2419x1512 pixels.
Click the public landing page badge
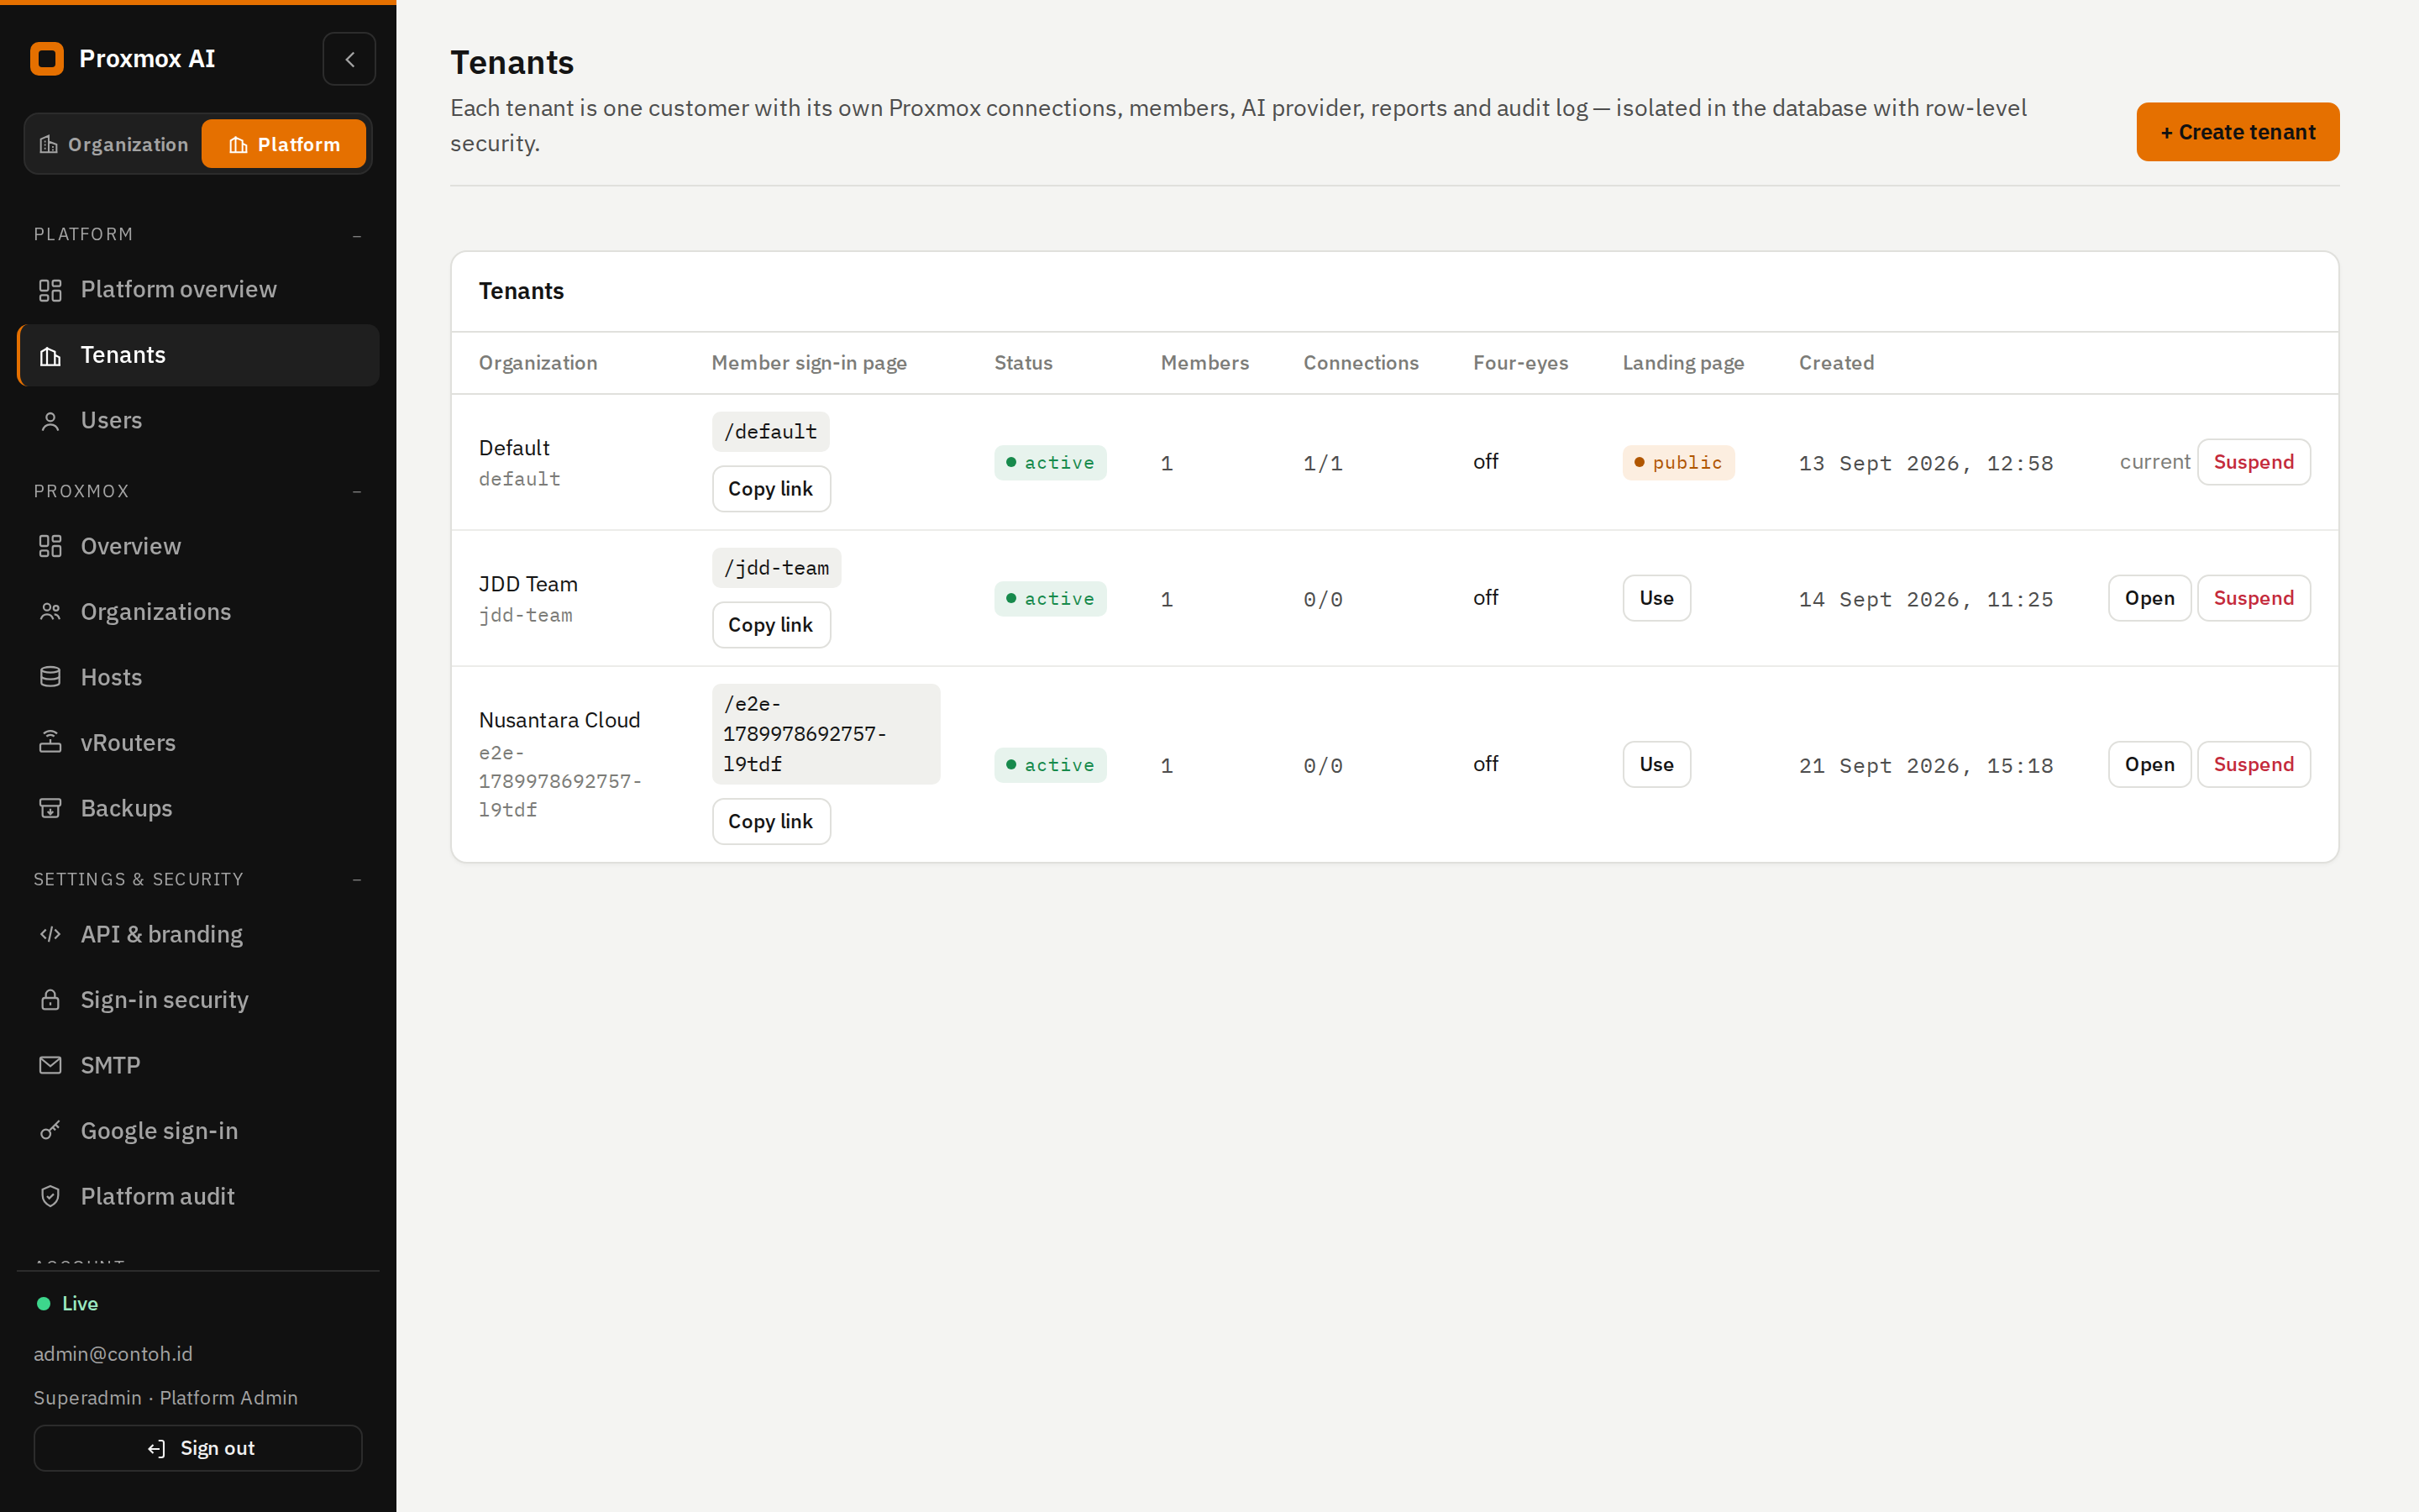1678,463
